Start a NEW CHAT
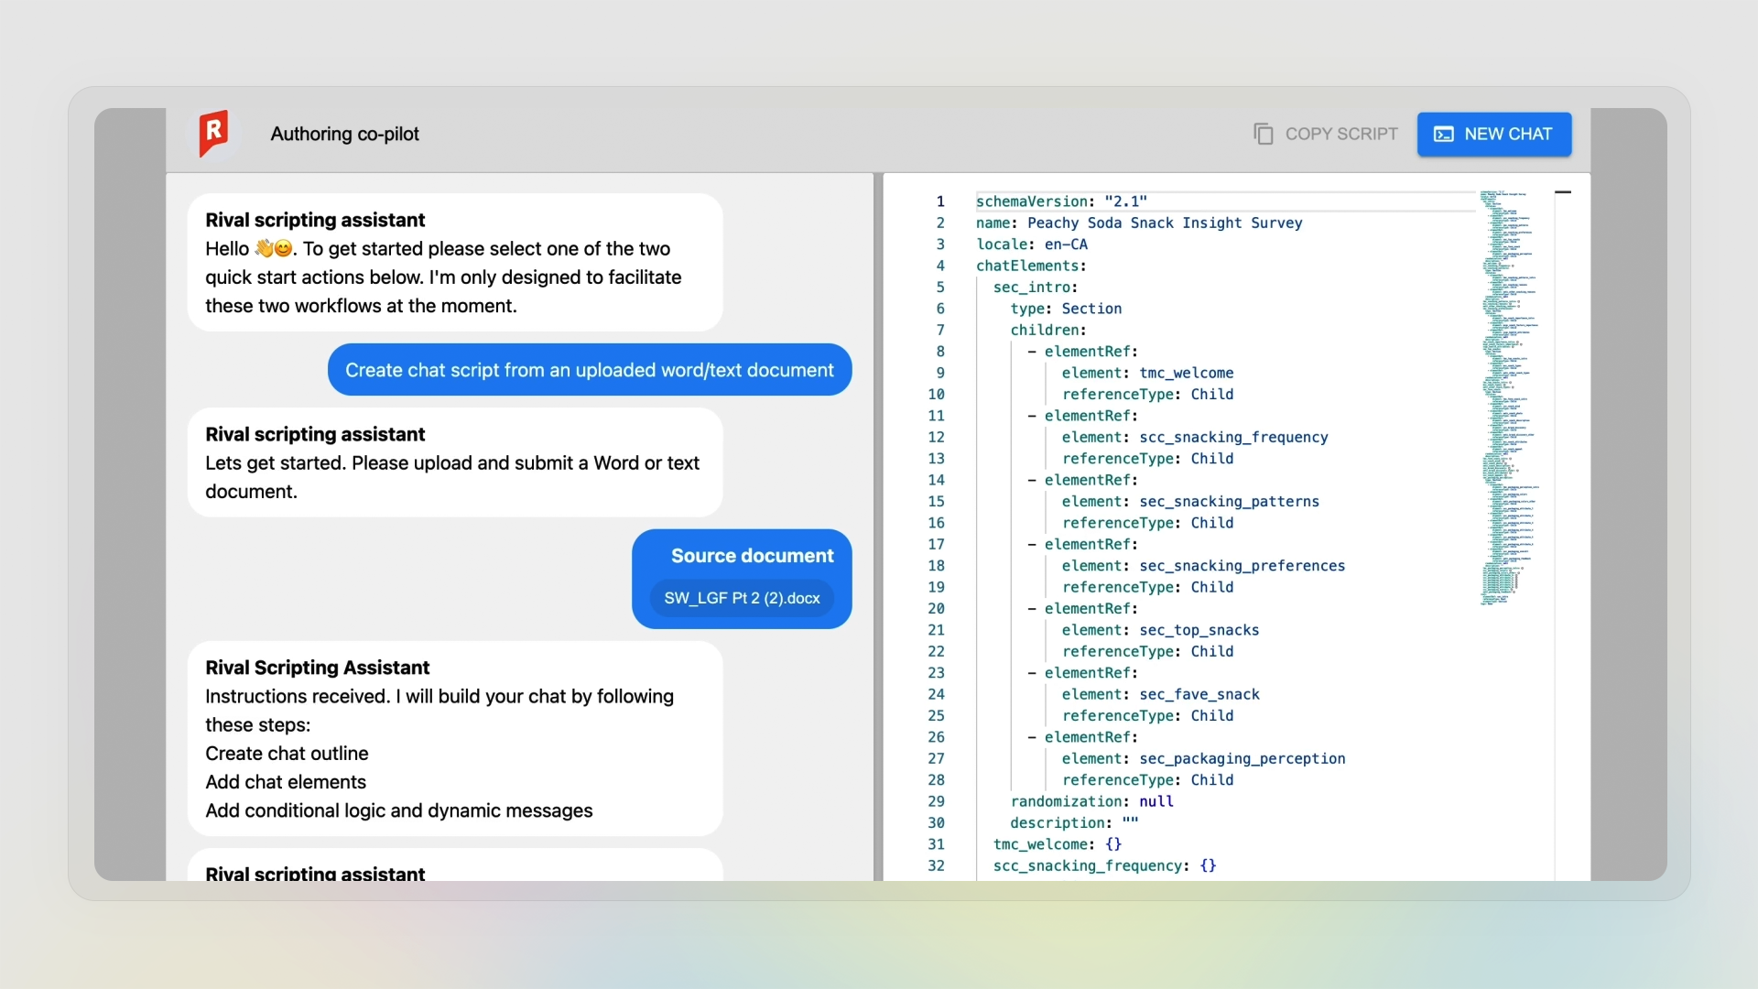 1494,135
